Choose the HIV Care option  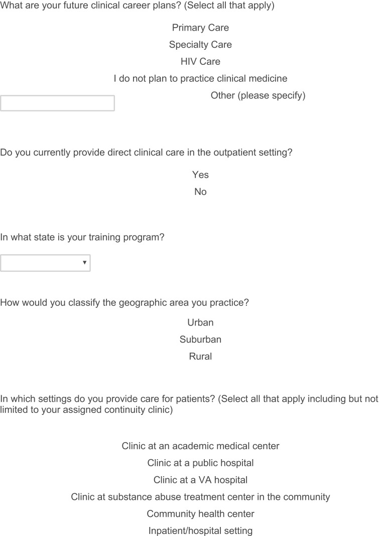pos(200,62)
